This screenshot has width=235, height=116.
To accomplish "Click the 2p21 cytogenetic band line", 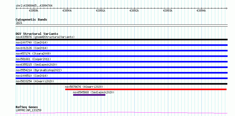I will [121, 26].
